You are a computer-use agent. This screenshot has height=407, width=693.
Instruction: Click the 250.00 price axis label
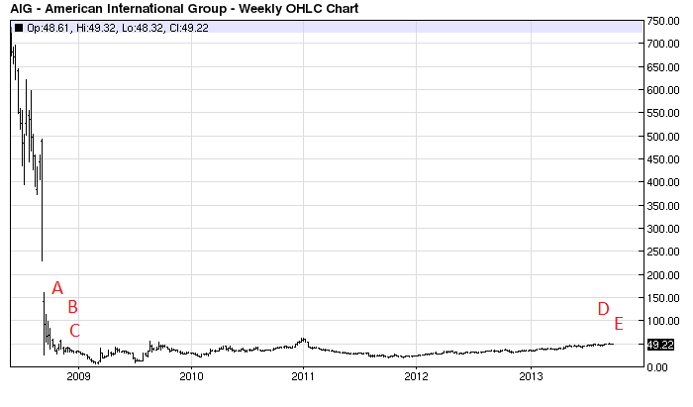pos(663,252)
